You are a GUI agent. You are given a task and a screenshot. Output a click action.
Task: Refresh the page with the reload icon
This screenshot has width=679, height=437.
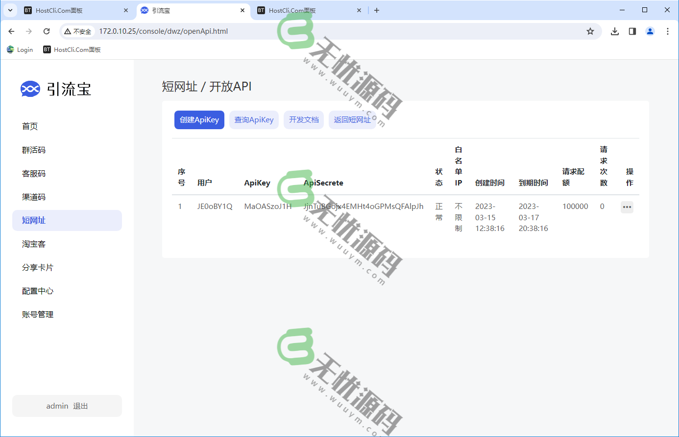pyautogui.click(x=47, y=31)
